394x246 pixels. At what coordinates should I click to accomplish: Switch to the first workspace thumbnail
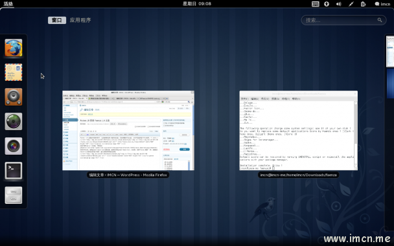[x=390, y=52]
